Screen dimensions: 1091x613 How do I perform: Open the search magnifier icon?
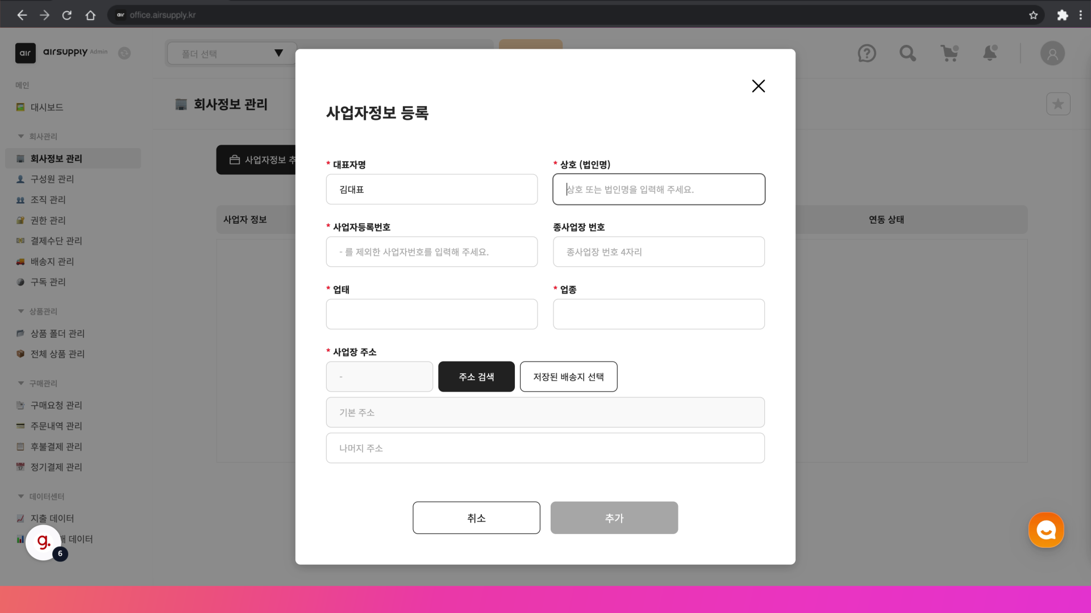pyautogui.click(x=907, y=53)
